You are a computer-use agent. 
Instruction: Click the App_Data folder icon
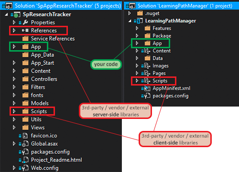(25, 55)
